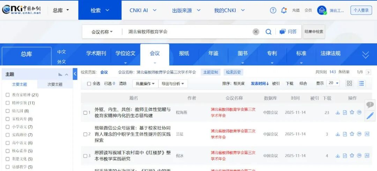Viewport: 377px width, 171px height.
Task: Collapse the left sidebar with the arrow handle
Action: [75, 74]
